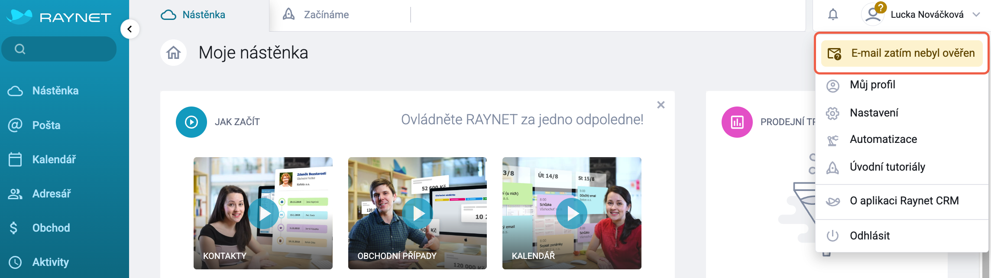Click the unverified email envelope icon
The image size is (991, 278).
click(834, 54)
